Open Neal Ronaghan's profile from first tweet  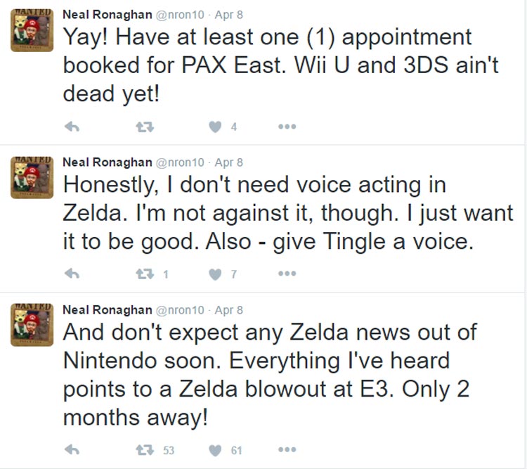coord(107,15)
